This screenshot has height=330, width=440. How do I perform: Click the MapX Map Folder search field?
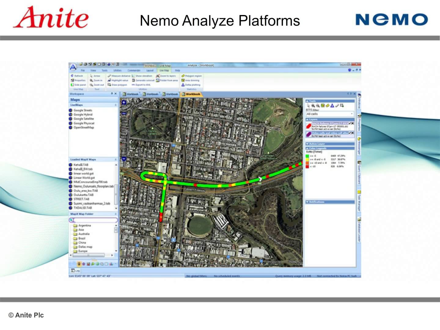[94, 220]
